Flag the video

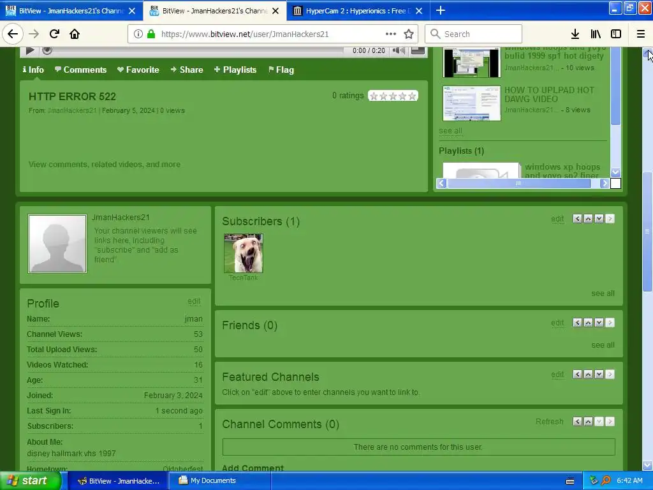pyautogui.click(x=281, y=70)
